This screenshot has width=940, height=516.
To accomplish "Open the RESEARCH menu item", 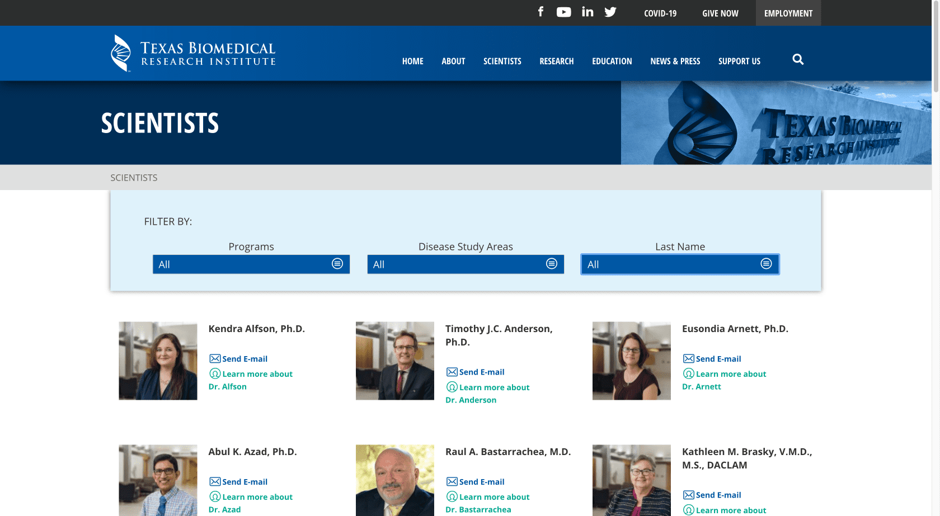I will click(557, 61).
